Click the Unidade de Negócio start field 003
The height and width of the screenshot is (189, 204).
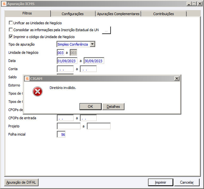[x=61, y=52]
